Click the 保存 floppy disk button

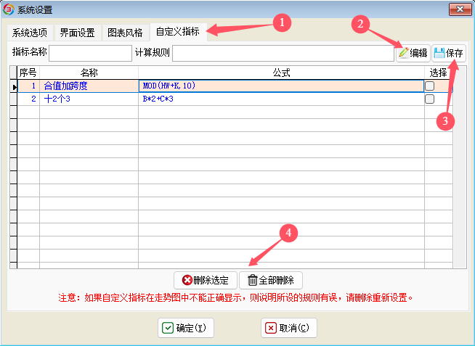(448, 53)
